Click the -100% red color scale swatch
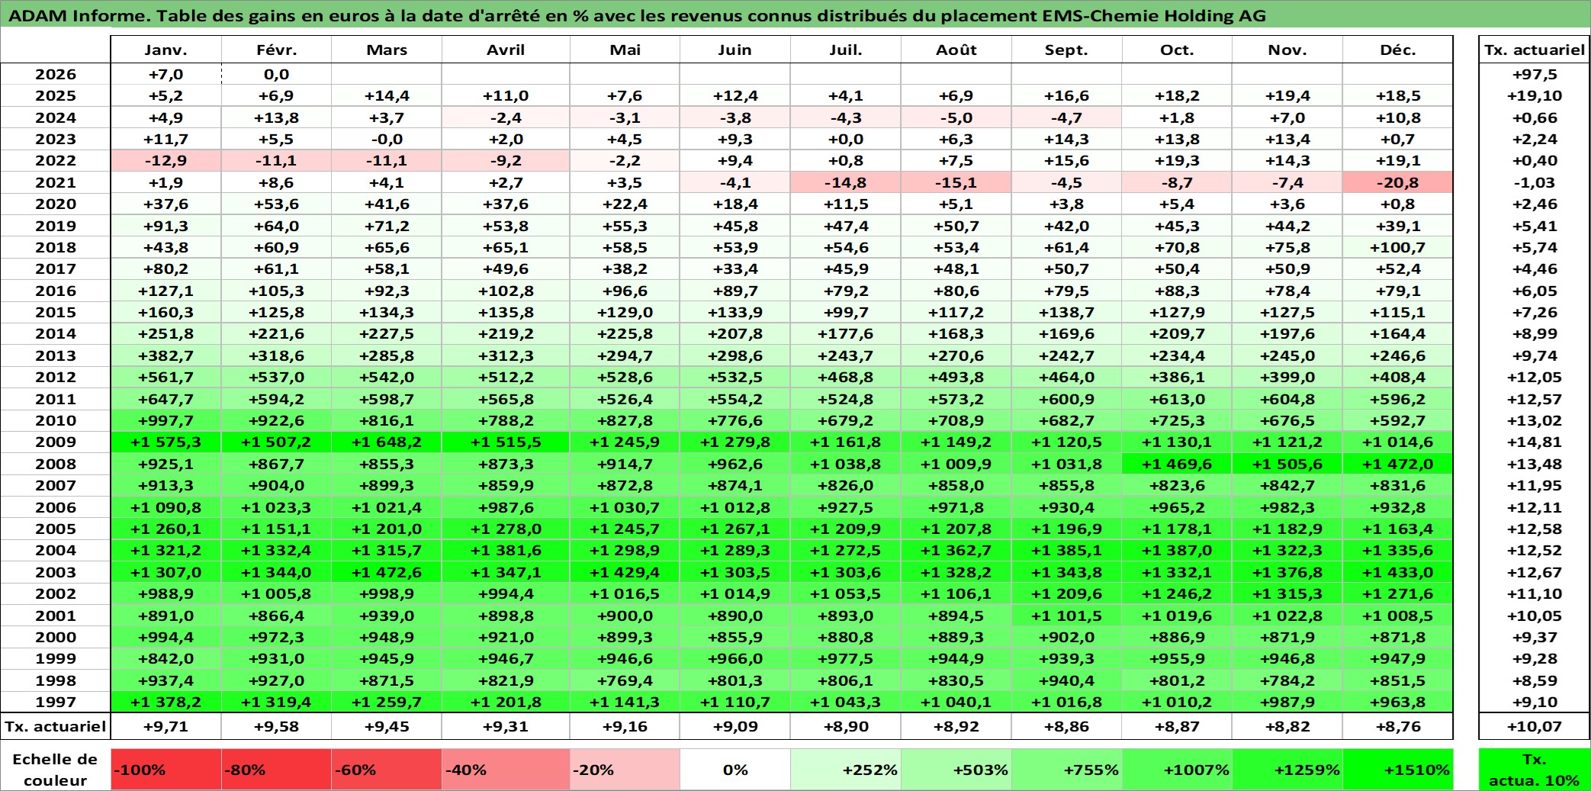Screen dimensions: 1591x791 pyautogui.click(x=166, y=770)
